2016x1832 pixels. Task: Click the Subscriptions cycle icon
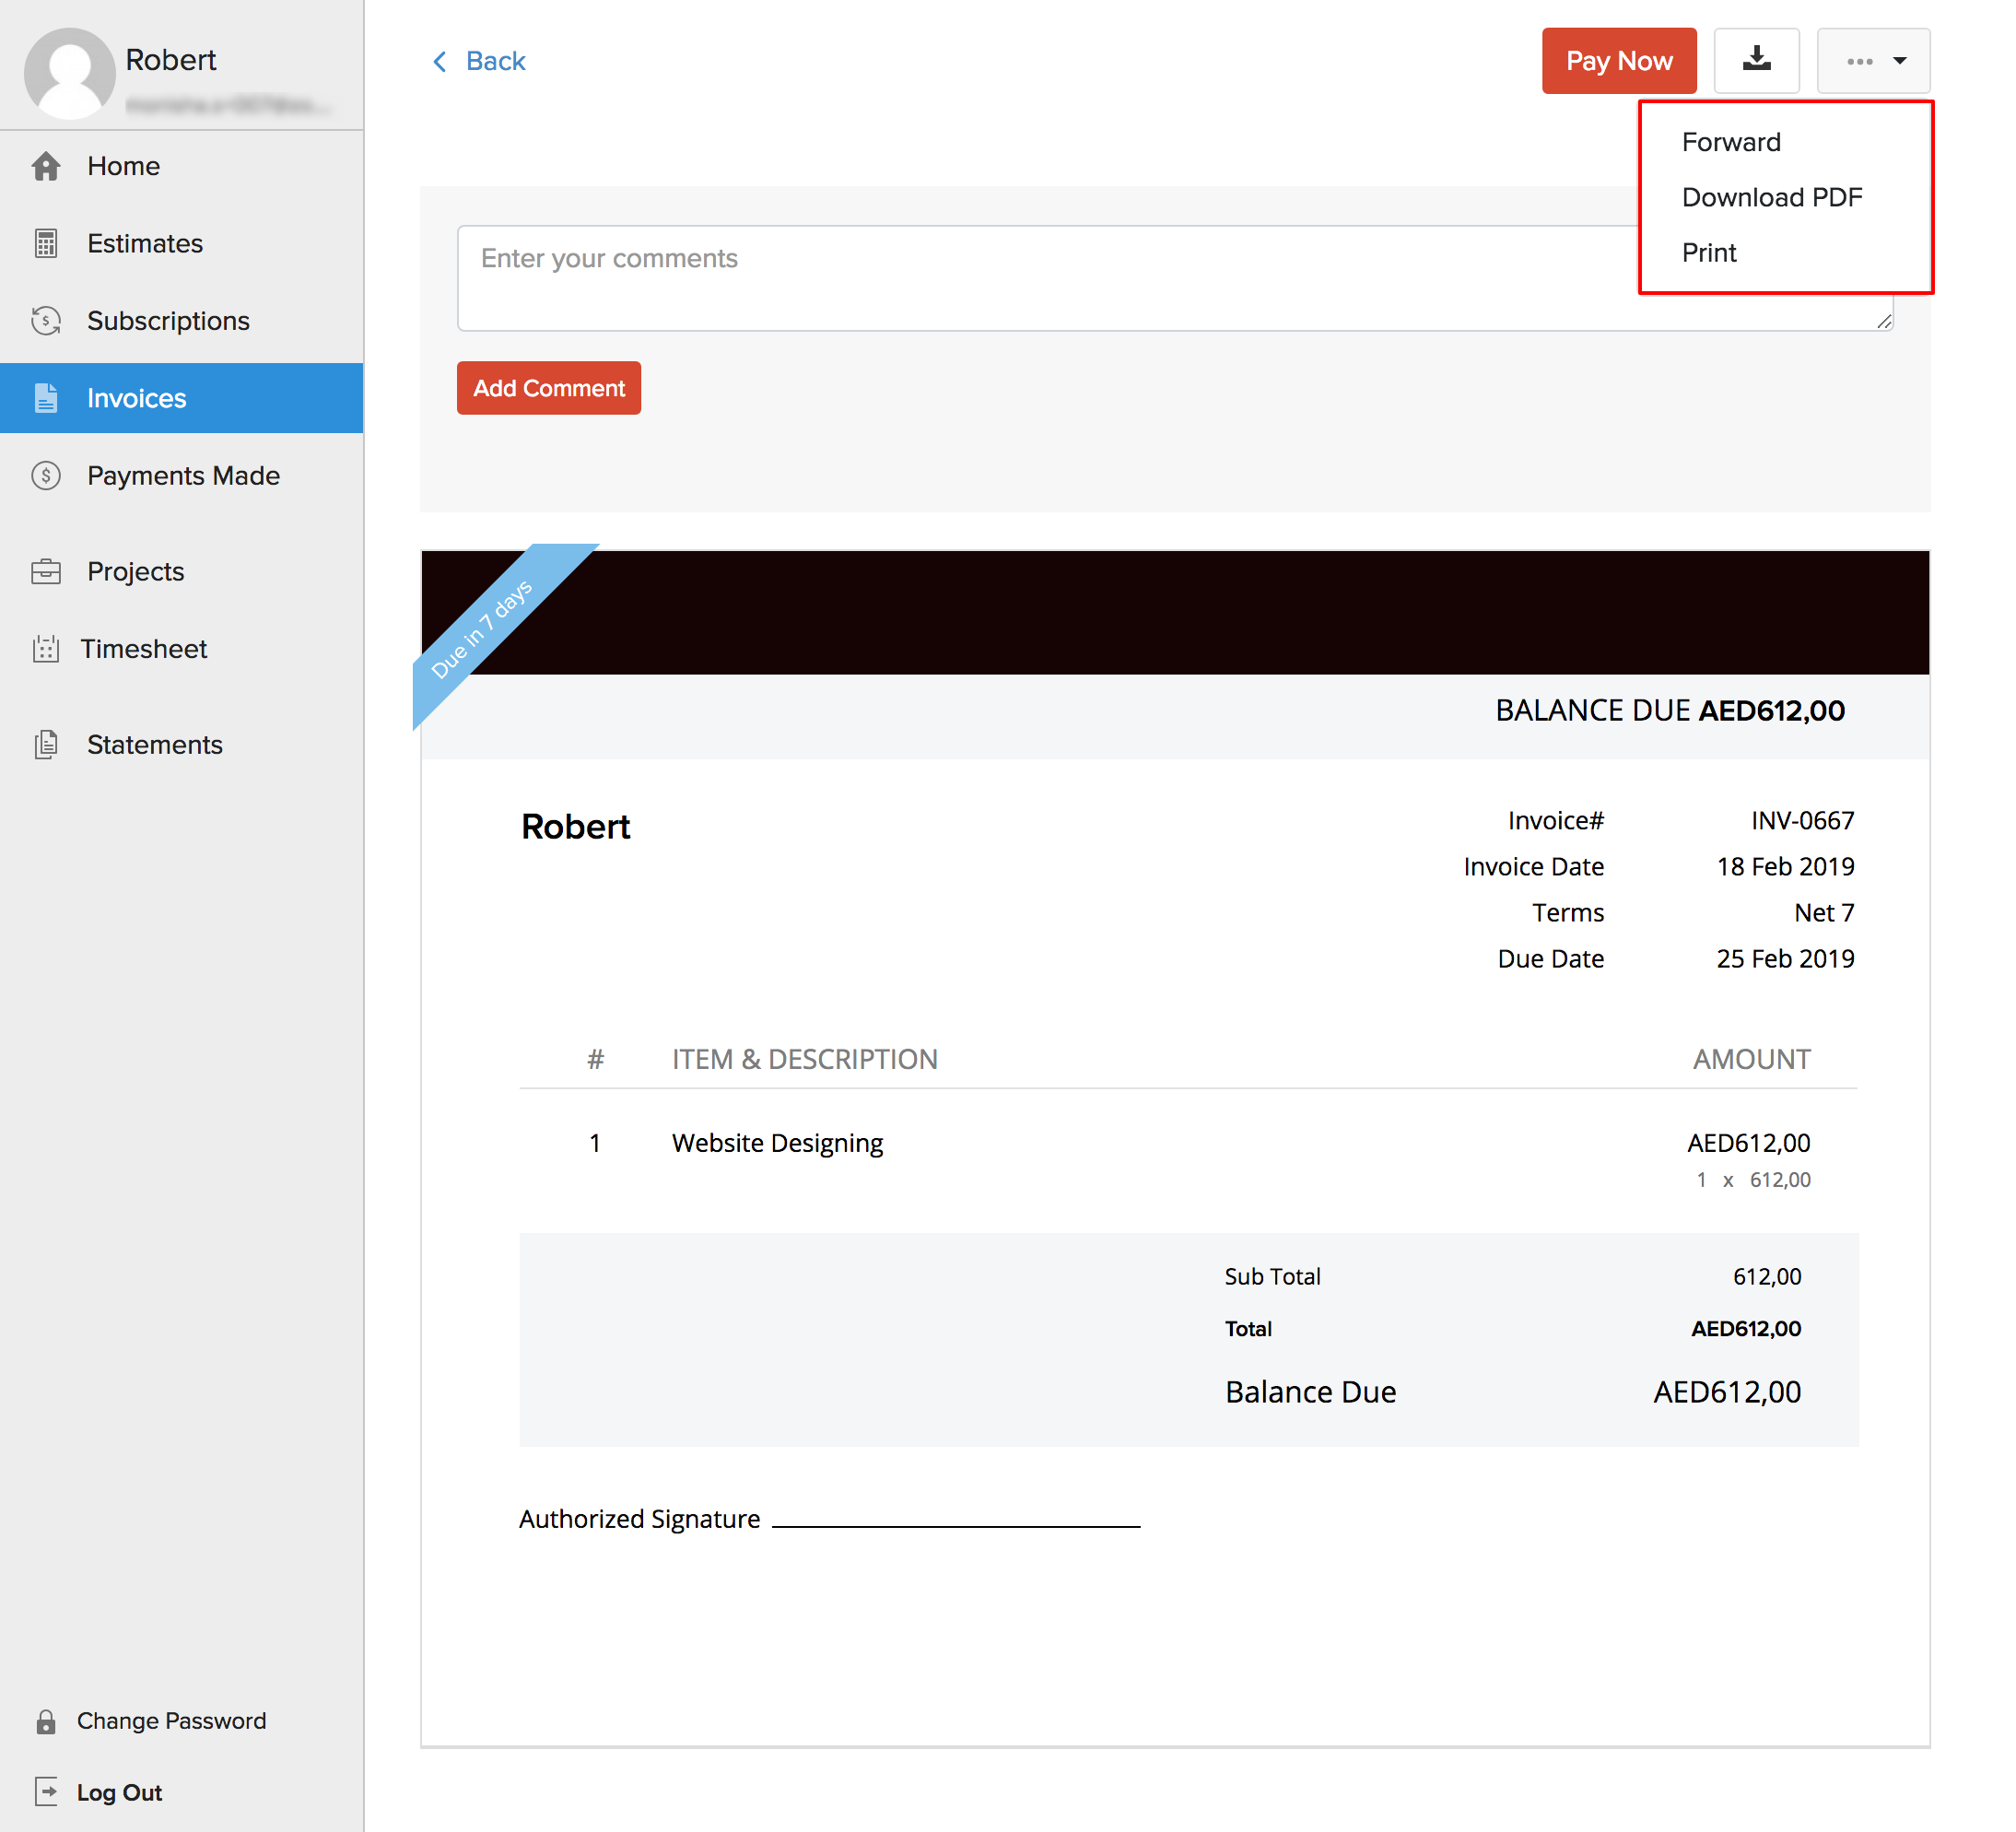pos(46,321)
